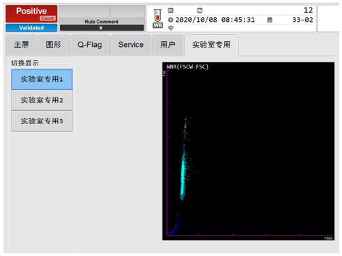Select the 实验室专用1 display option

point(42,79)
